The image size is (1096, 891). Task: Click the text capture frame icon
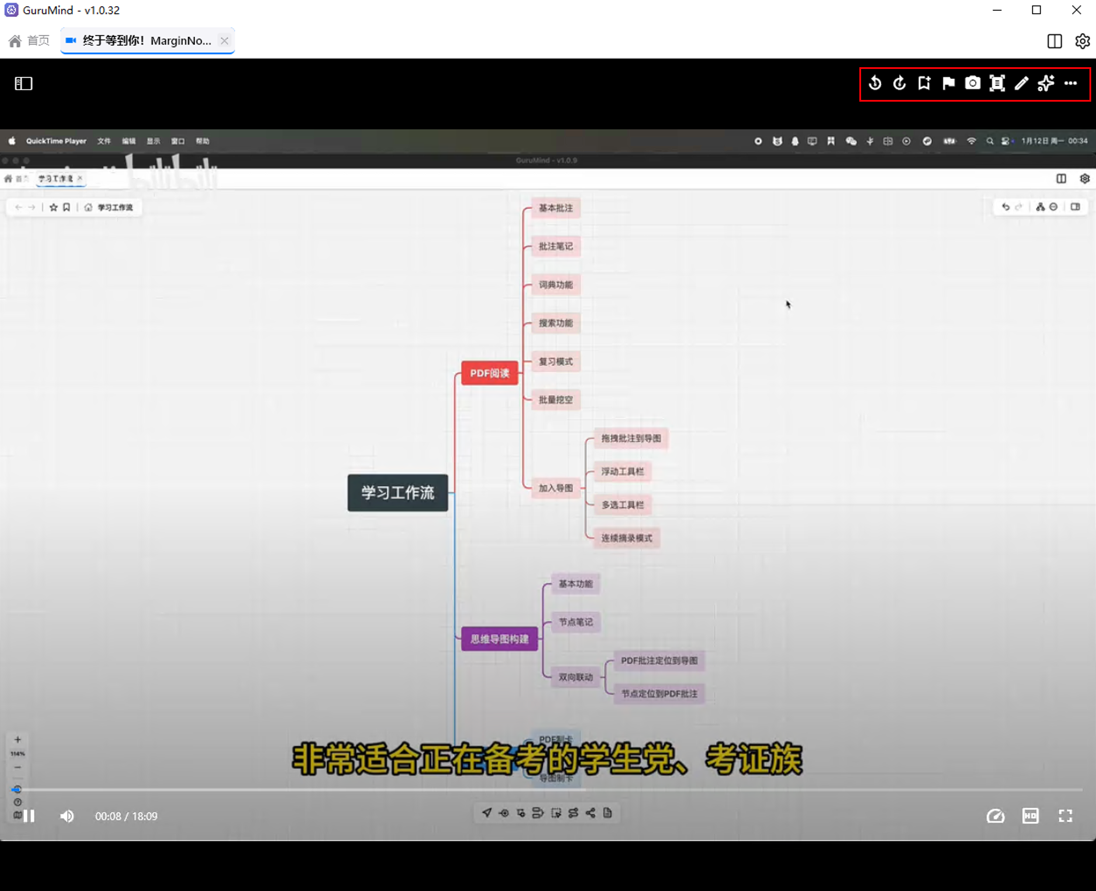pyautogui.click(x=997, y=83)
